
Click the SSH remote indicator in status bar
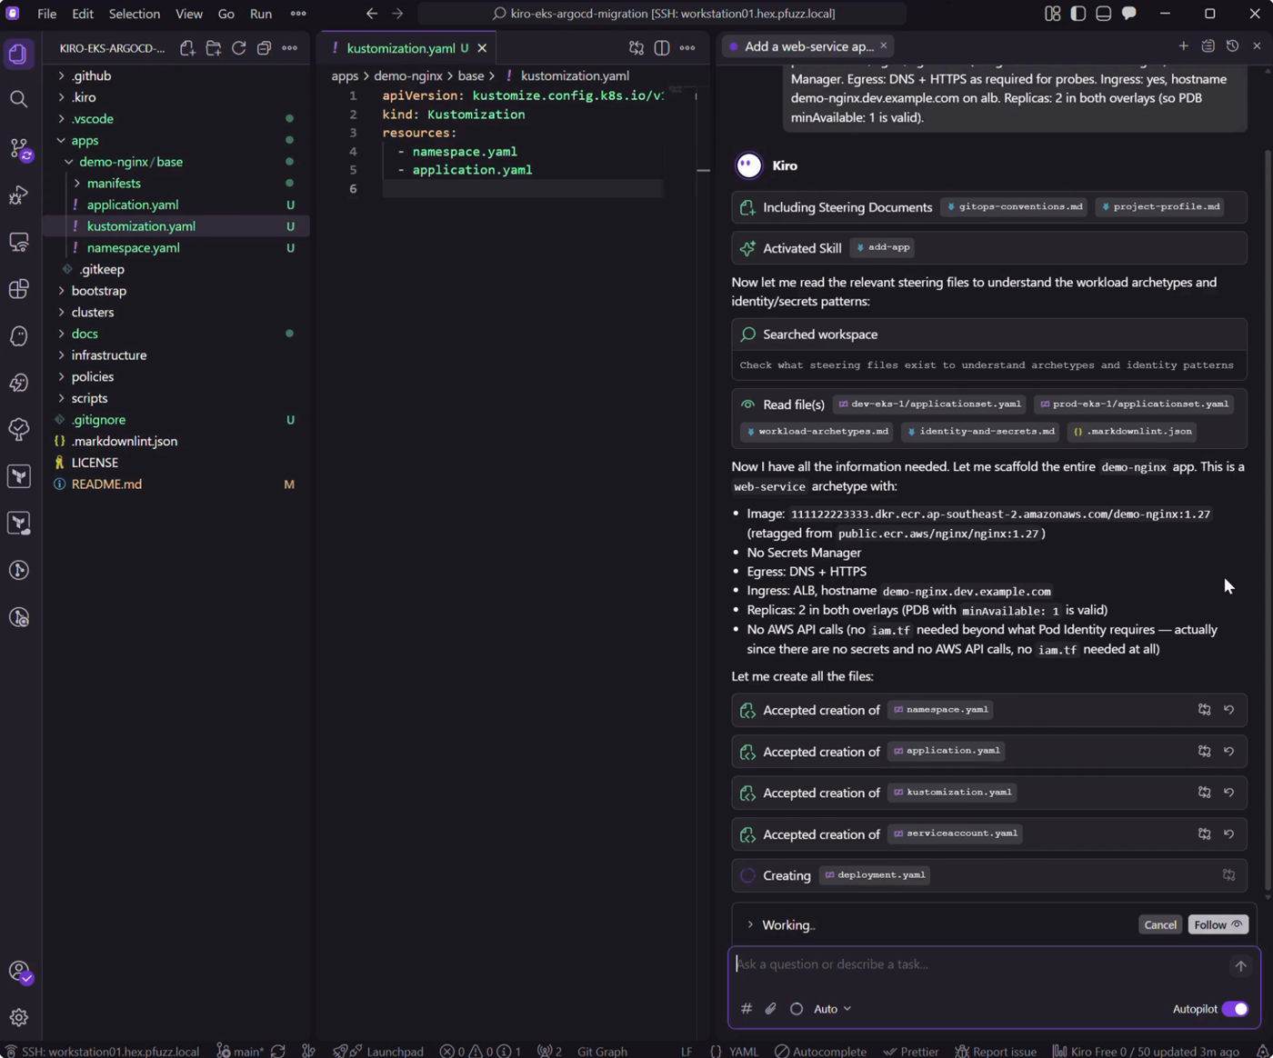102,1051
